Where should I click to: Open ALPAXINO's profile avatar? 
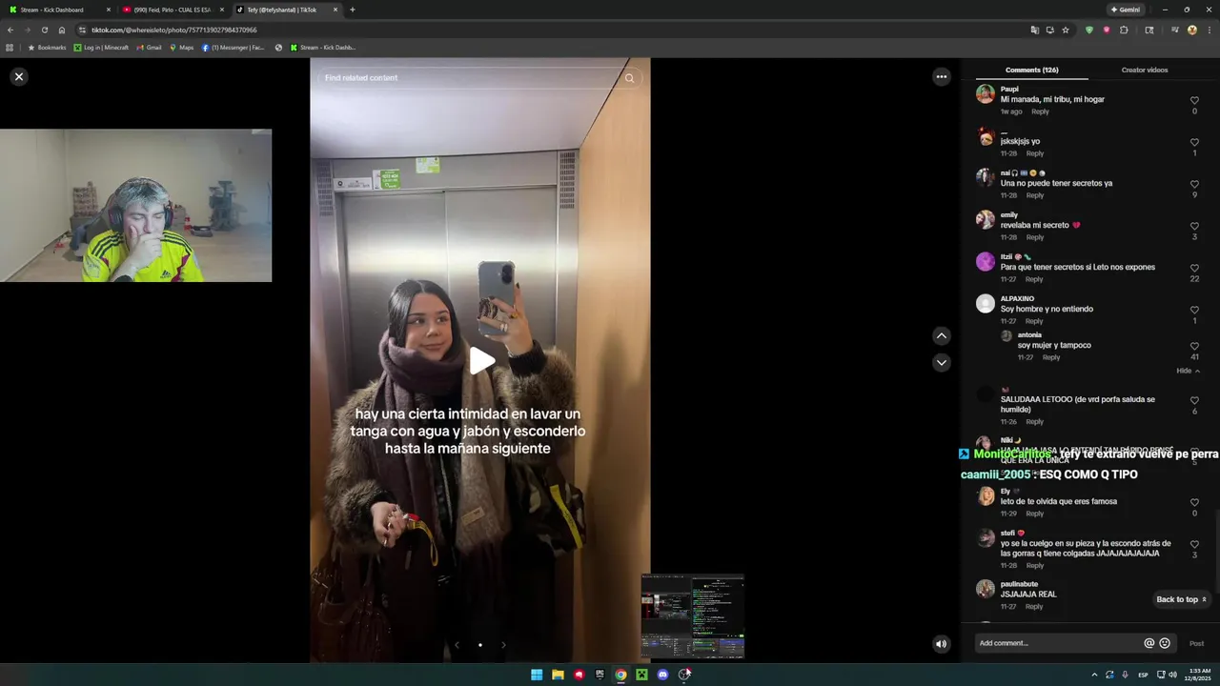point(986,304)
